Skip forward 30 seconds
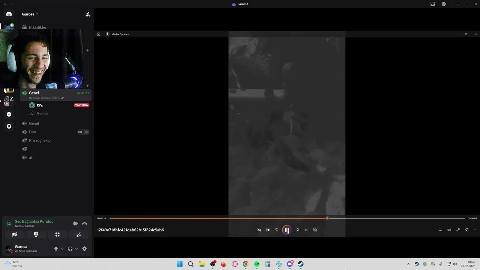The image size is (480, 270). (297, 230)
